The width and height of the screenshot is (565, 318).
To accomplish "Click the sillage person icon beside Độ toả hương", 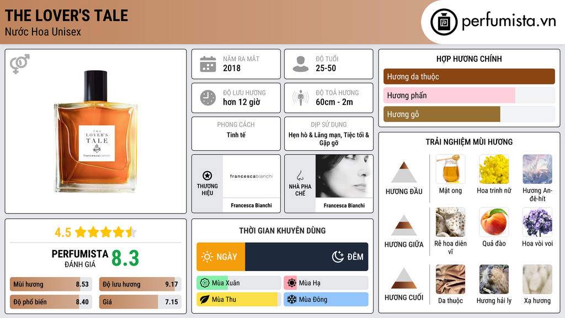I will point(301,98).
